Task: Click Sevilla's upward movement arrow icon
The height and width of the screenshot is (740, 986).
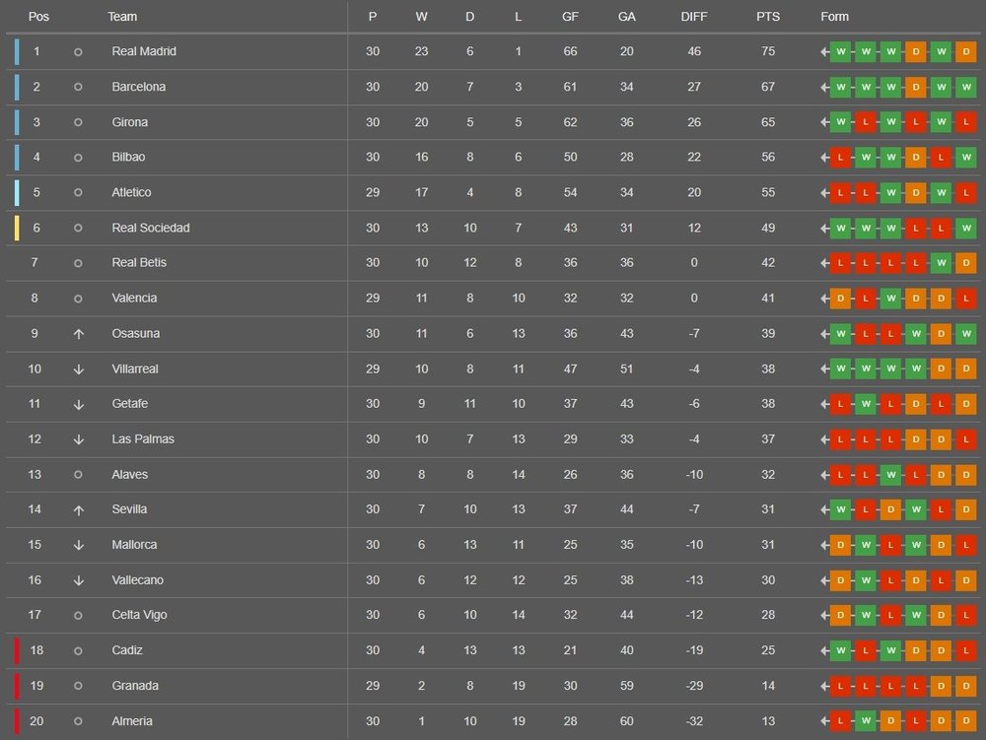Action: tap(78, 510)
